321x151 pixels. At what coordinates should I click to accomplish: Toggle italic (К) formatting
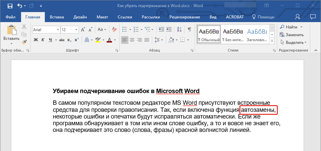[x=43, y=40]
